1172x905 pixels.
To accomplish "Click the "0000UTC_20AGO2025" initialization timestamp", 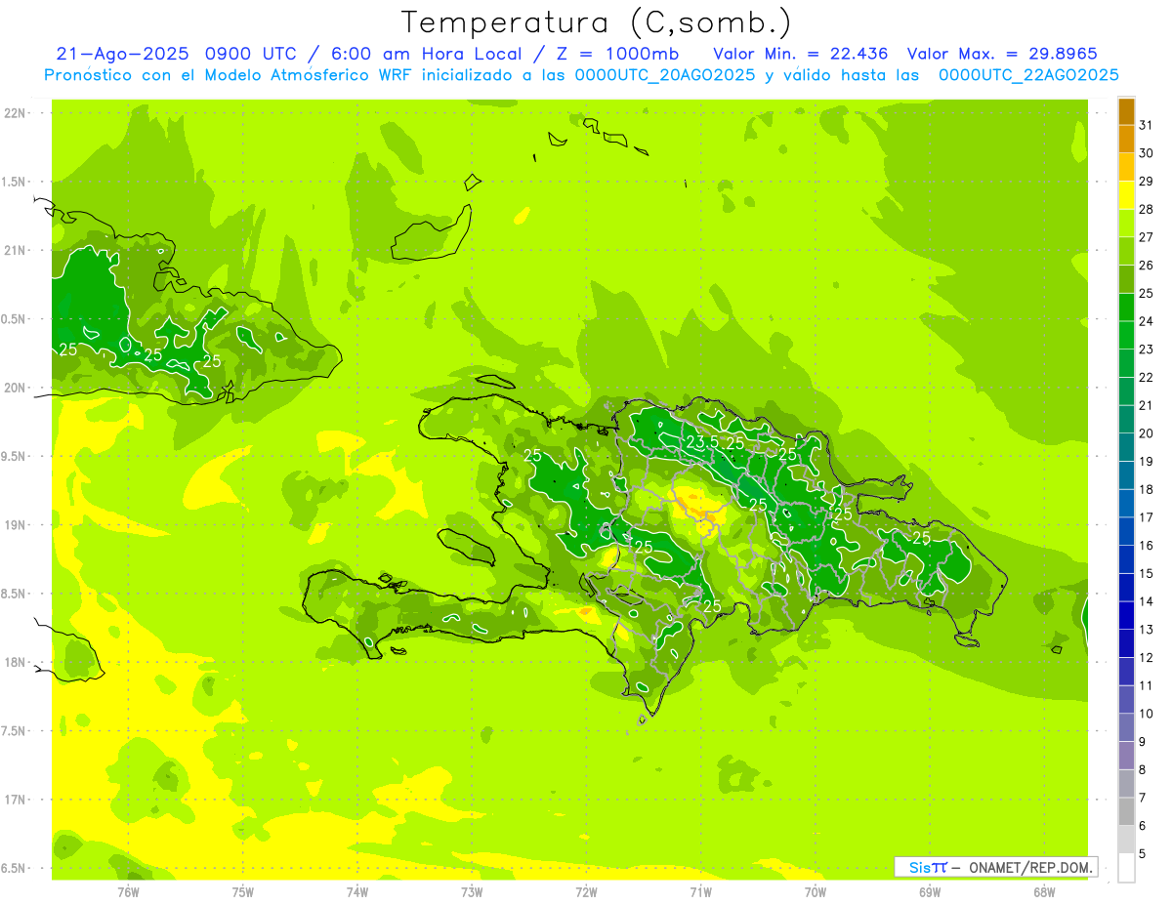I will coord(664,75).
